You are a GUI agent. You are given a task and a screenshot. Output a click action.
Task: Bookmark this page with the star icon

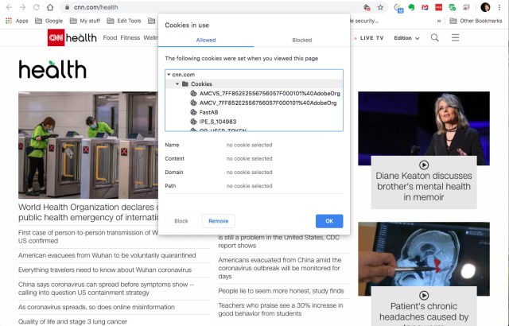380,7
